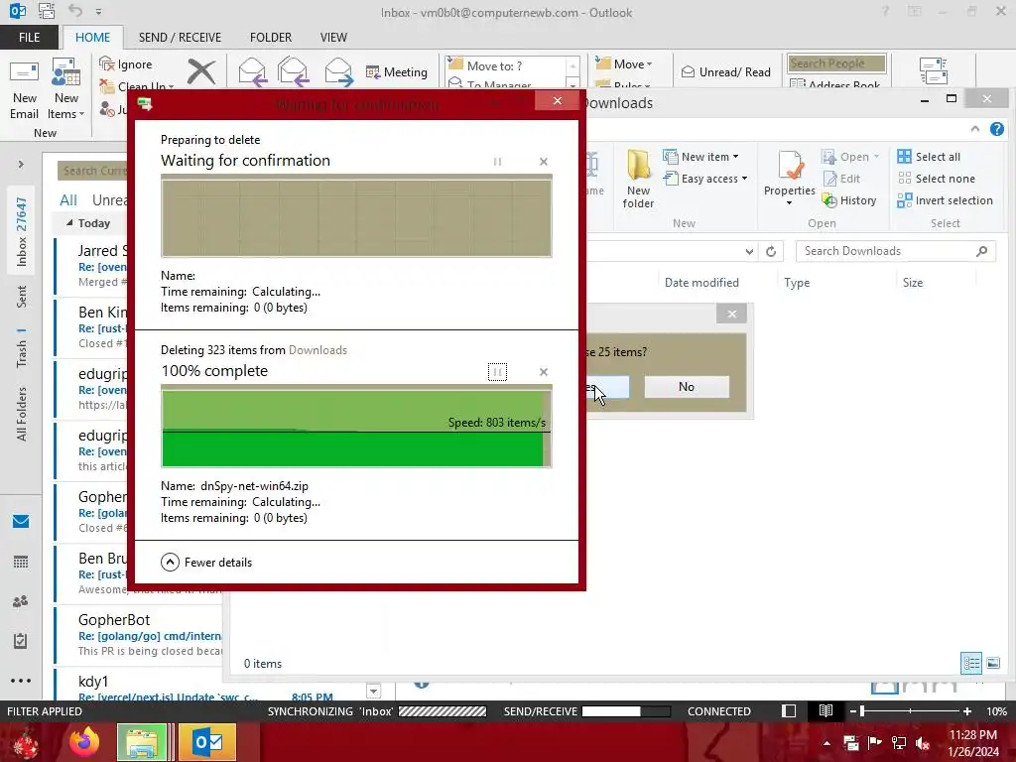Click the Search People field
The height and width of the screenshot is (762, 1016).
click(x=835, y=63)
